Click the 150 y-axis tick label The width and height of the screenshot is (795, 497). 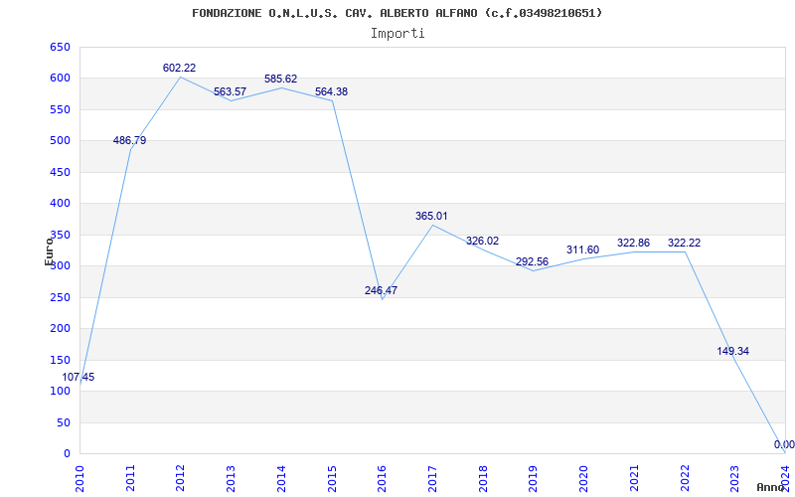[x=60, y=360]
